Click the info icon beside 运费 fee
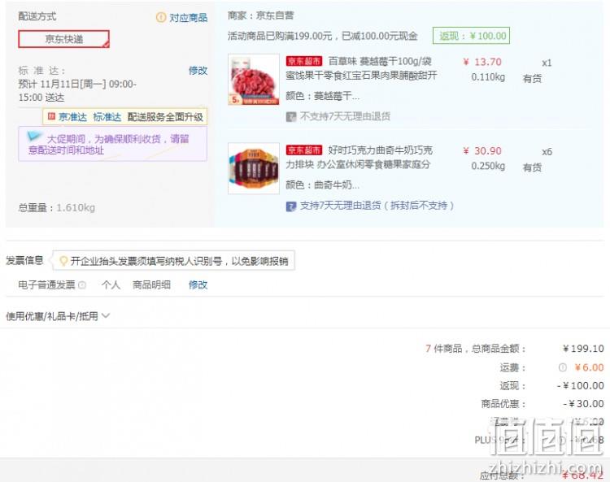 click(563, 367)
